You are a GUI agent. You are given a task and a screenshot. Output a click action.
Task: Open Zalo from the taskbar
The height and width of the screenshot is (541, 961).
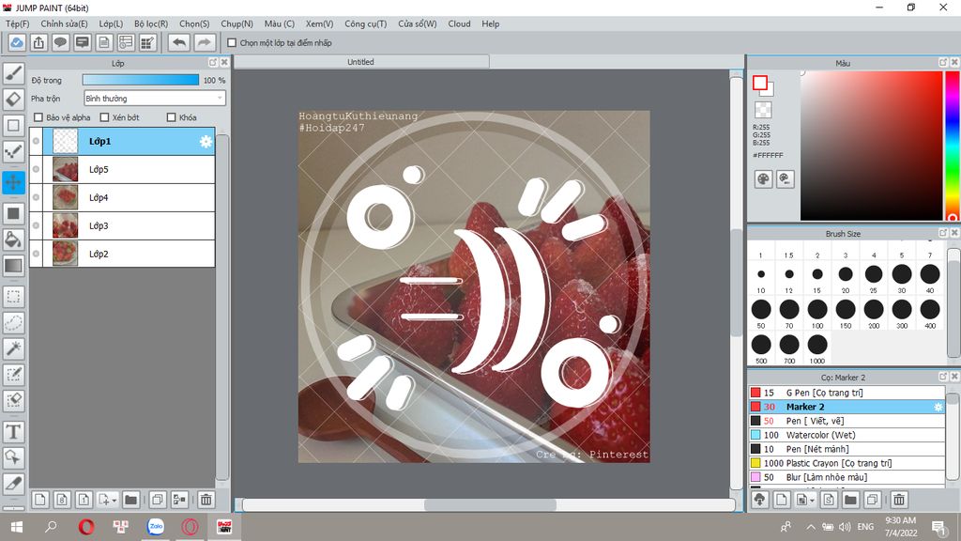(156, 527)
